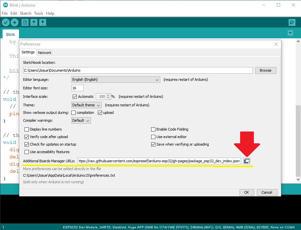
Task: Select the Settings tab
Action: tap(28, 52)
